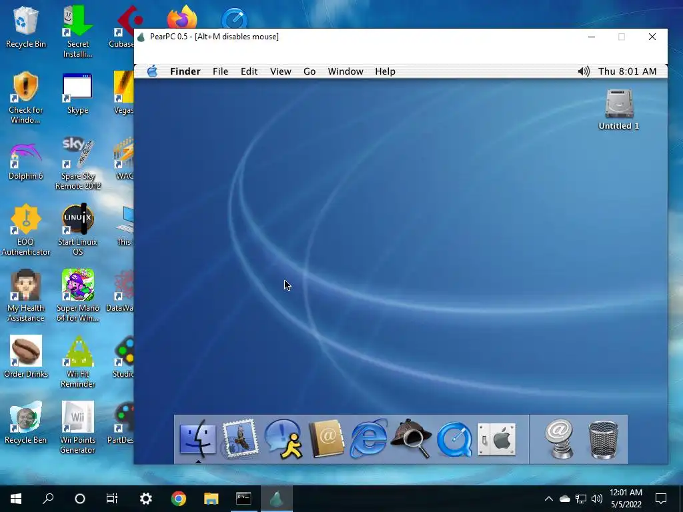Viewport: 683px width, 512px height.
Task: Expand the hidden system tray icons chevron
Action: point(549,499)
